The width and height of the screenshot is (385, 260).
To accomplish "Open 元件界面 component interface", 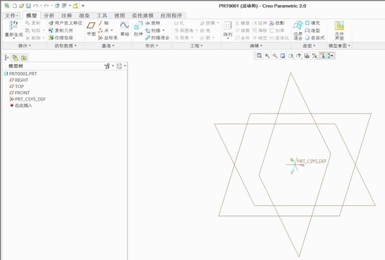I will [x=340, y=31].
